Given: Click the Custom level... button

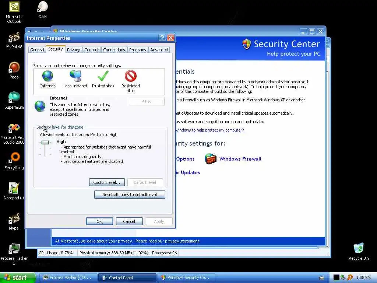Looking at the screenshot, I should (x=107, y=182).
